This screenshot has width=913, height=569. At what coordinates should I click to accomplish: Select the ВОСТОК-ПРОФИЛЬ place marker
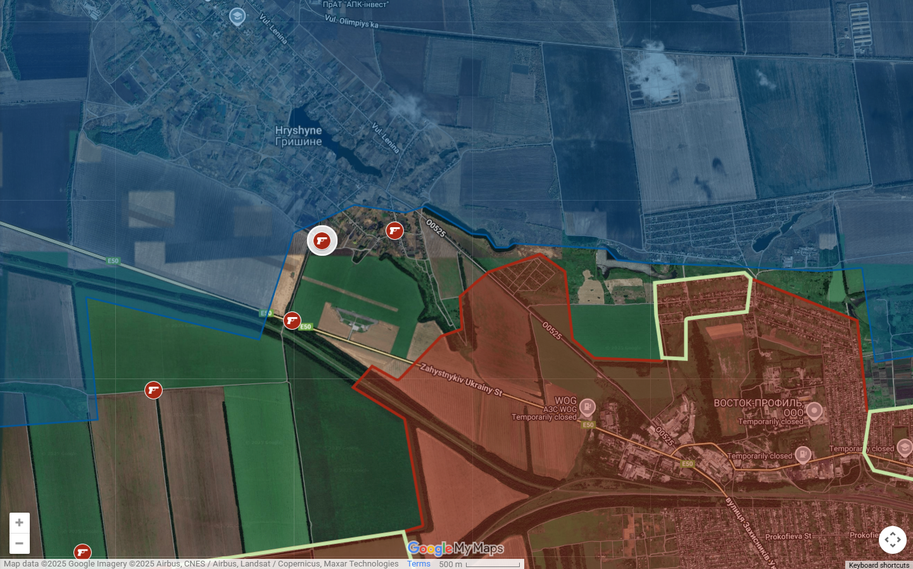pyautogui.click(x=814, y=411)
